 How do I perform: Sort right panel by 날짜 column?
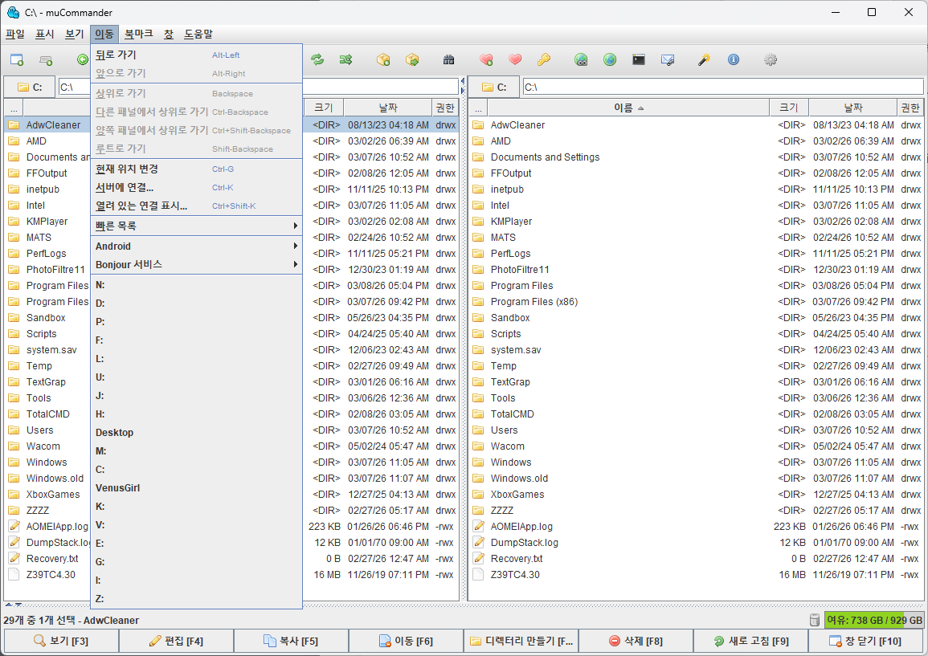pos(852,108)
